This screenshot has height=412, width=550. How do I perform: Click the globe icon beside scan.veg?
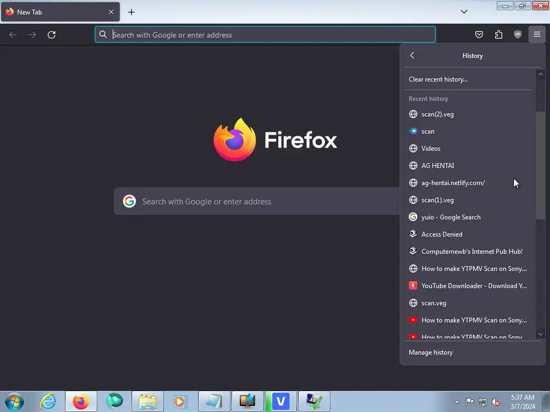point(413,303)
